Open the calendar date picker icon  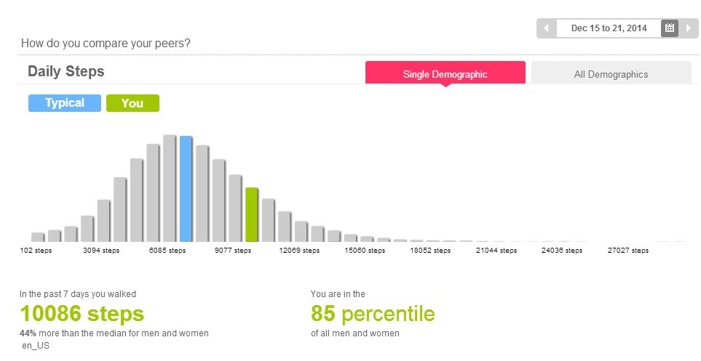(x=670, y=28)
